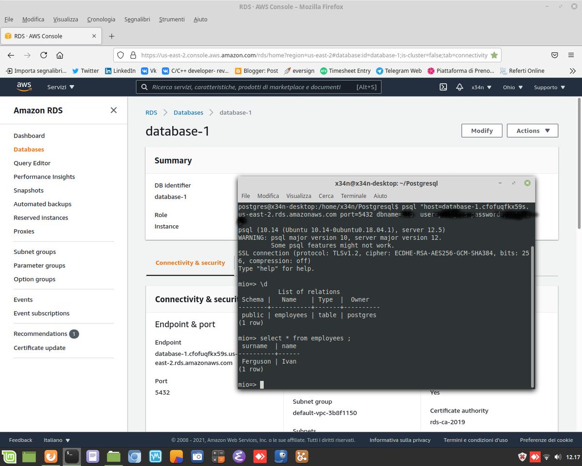Expand the Supporto dropdown
Screen dimensions: 582x466
[550, 87]
